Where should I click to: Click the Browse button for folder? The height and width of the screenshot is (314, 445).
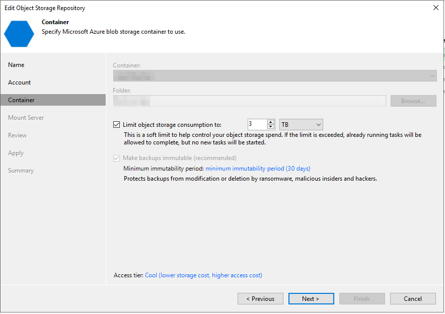click(413, 101)
